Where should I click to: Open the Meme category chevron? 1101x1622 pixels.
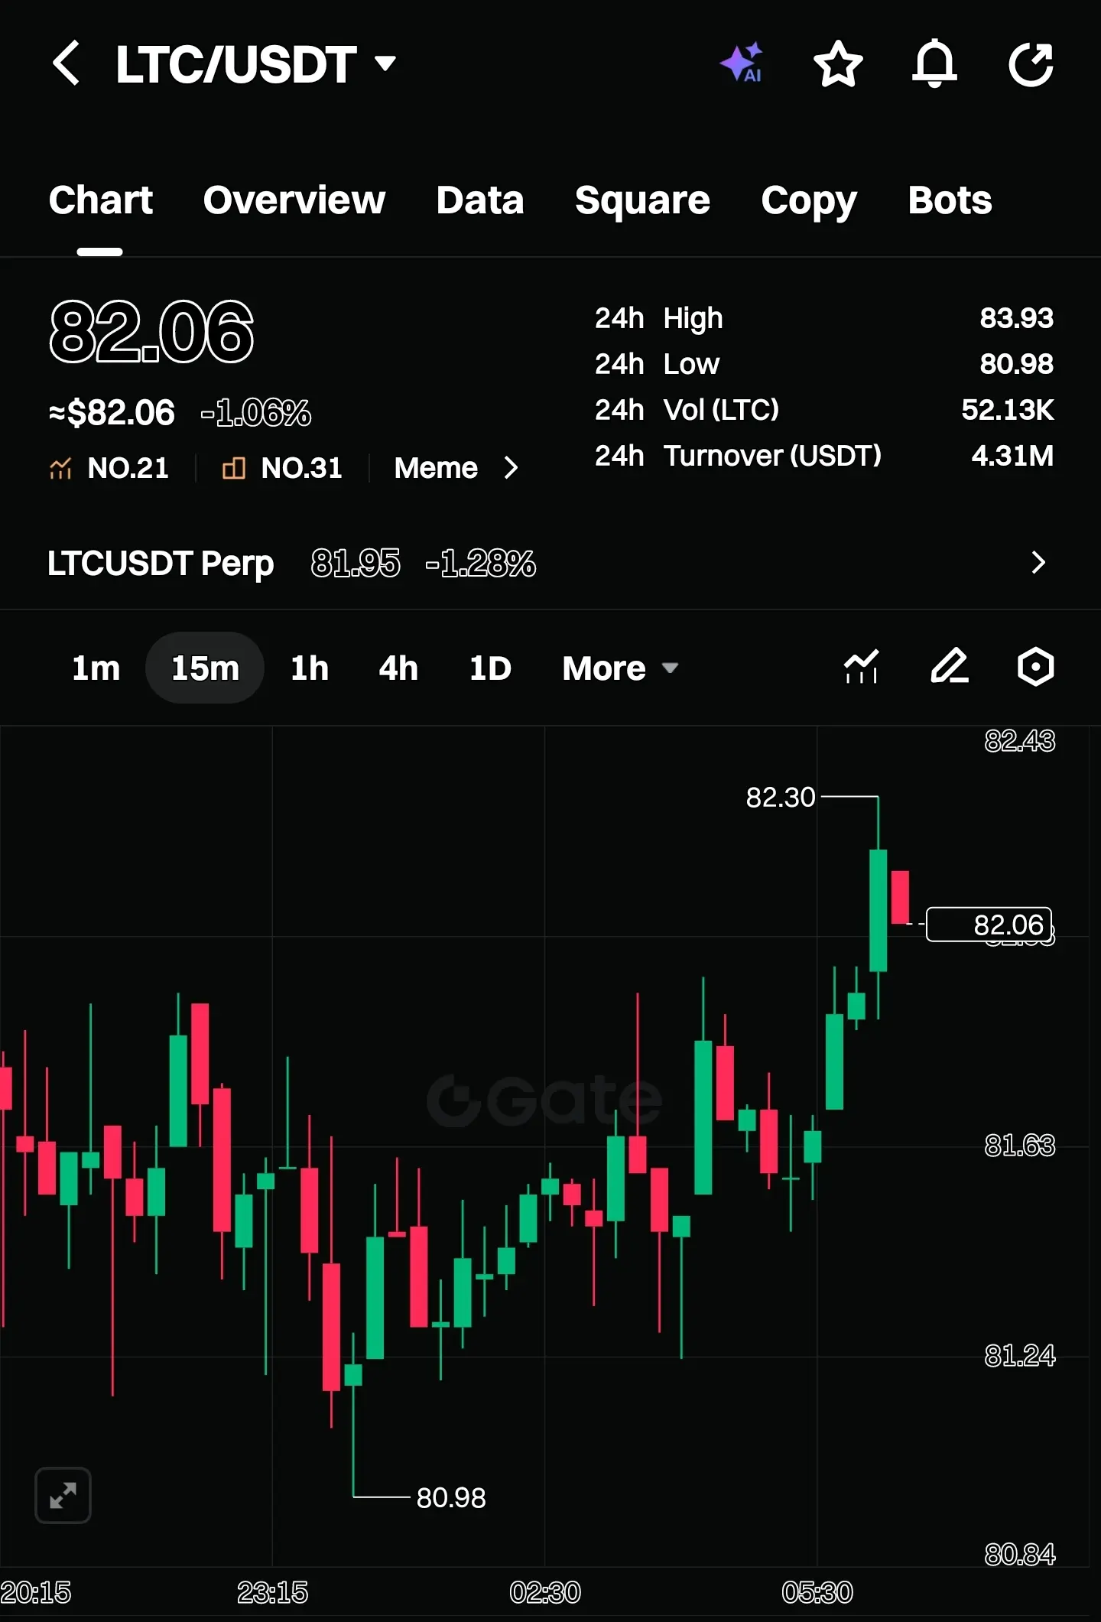(x=511, y=468)
